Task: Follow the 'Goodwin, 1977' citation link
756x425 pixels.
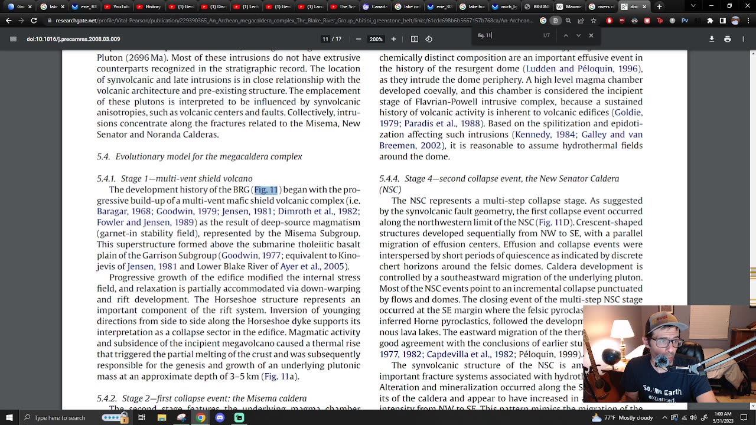Action: [x=251, y=256]
